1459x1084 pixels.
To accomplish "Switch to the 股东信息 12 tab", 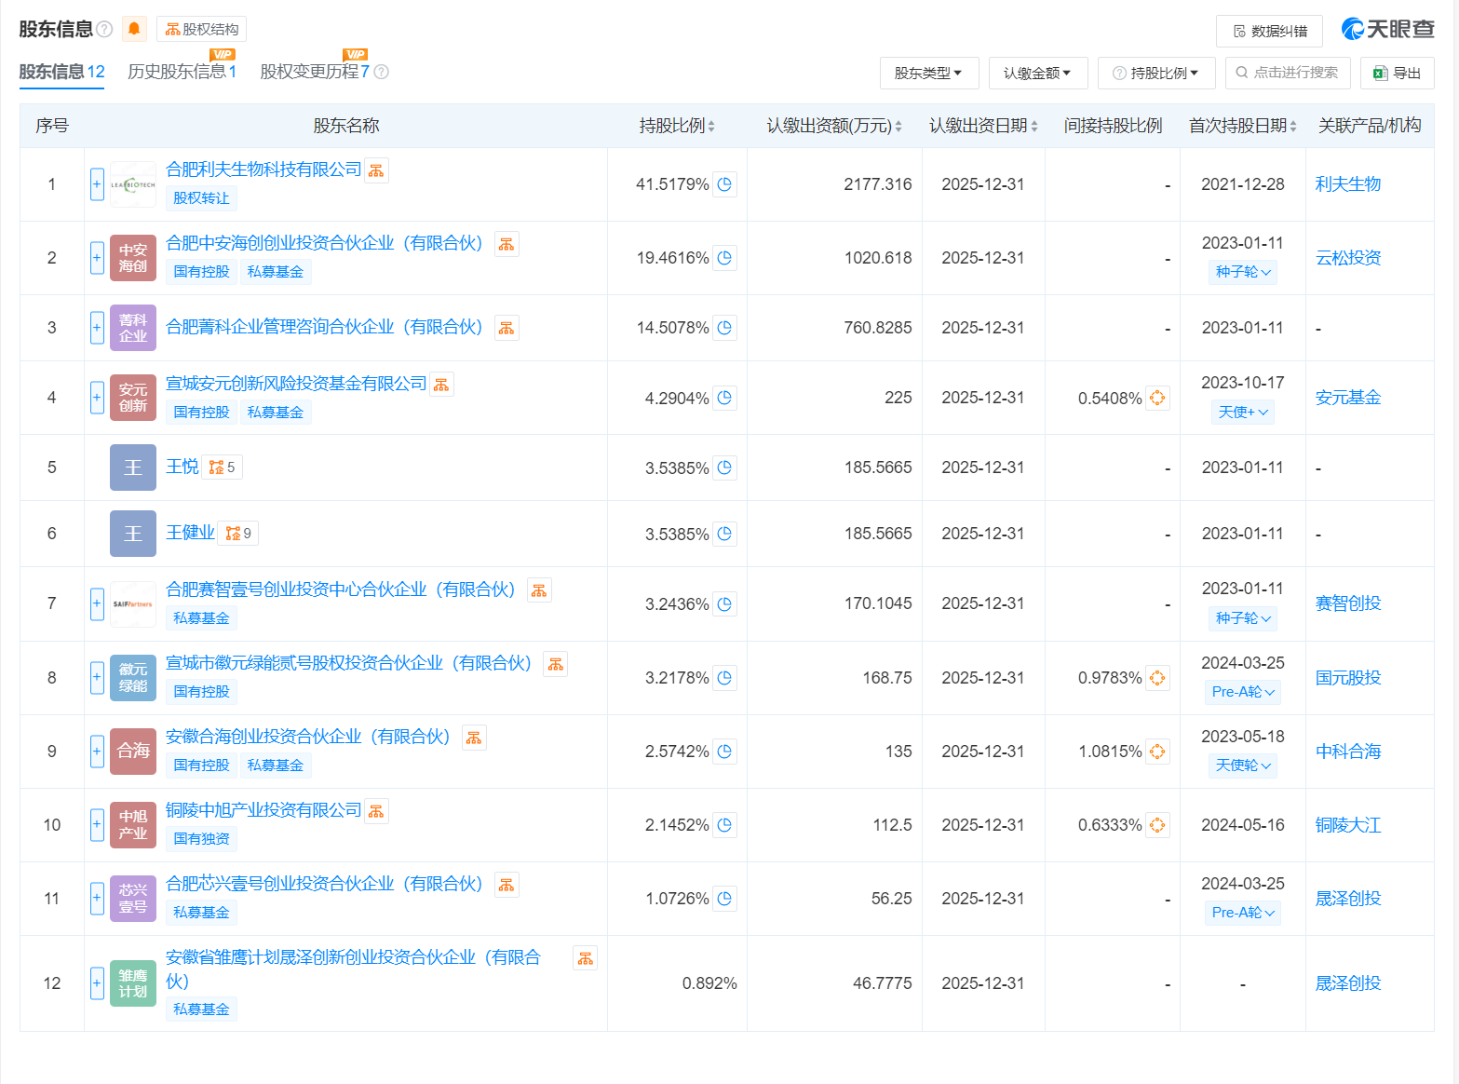I will 61,72.
